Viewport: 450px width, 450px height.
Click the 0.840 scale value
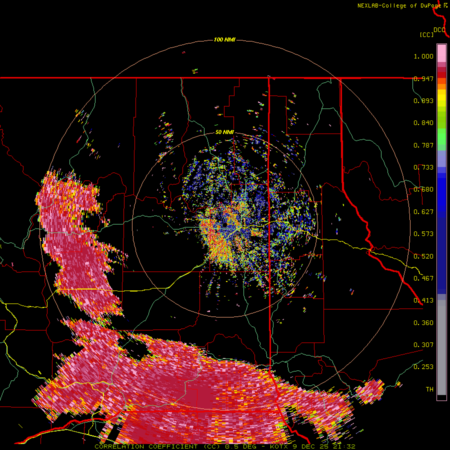click(423, 123)
